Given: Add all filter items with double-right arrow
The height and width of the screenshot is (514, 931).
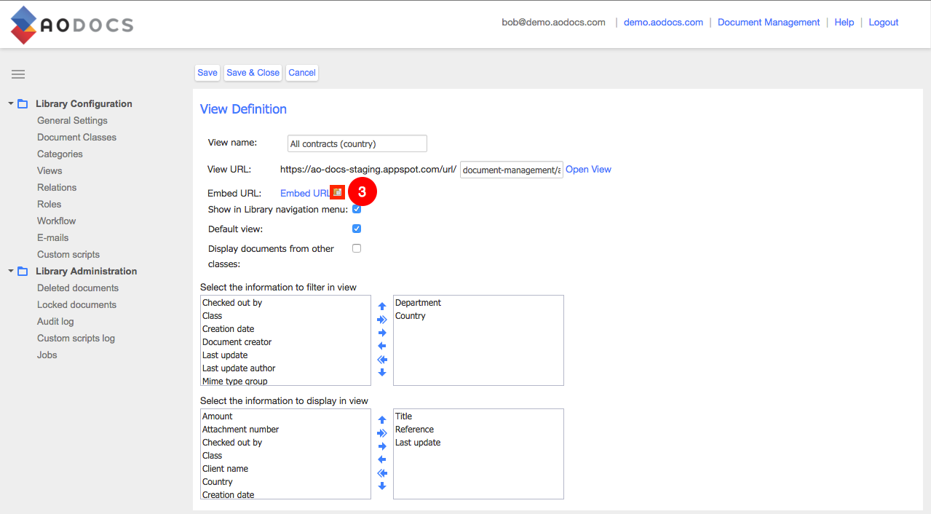Looking at the screenshot, I should pyautogui.click(x=382, y=320).
